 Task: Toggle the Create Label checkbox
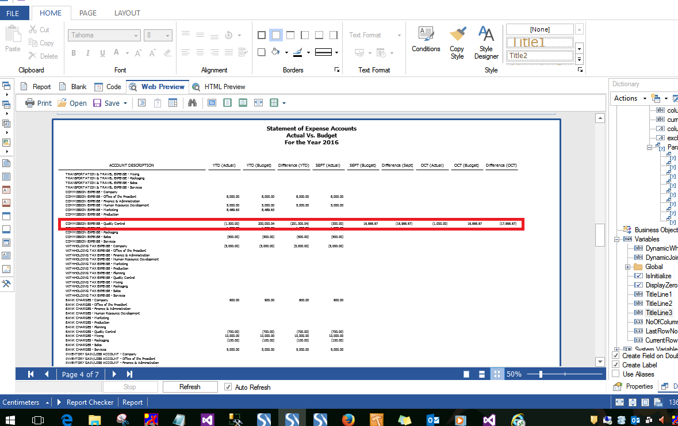click(616, 364)
